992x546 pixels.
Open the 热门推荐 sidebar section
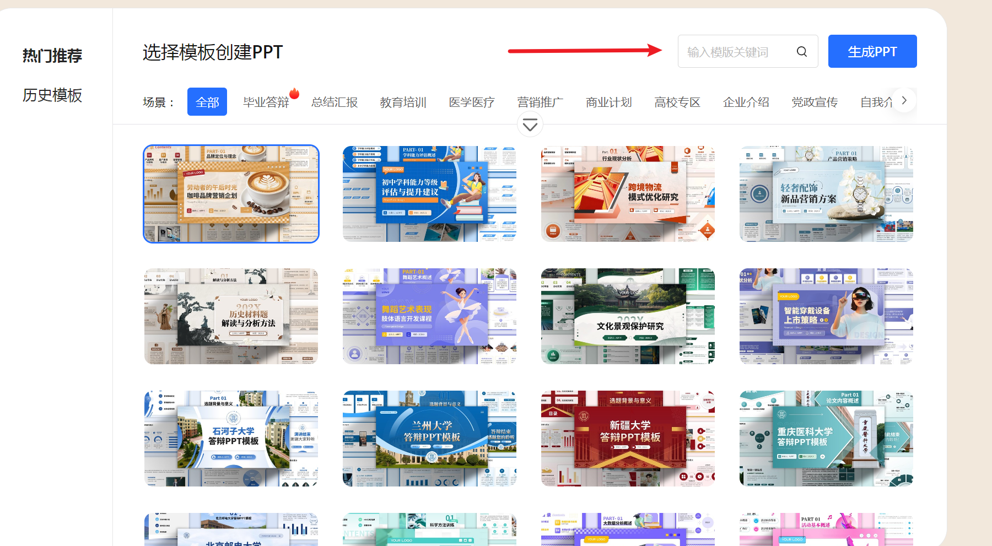(x=52, y=56)
